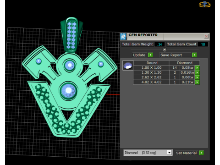Click the Total Gem Weight value .34
This screenshot has width=220, height=165.
point(159,44)
